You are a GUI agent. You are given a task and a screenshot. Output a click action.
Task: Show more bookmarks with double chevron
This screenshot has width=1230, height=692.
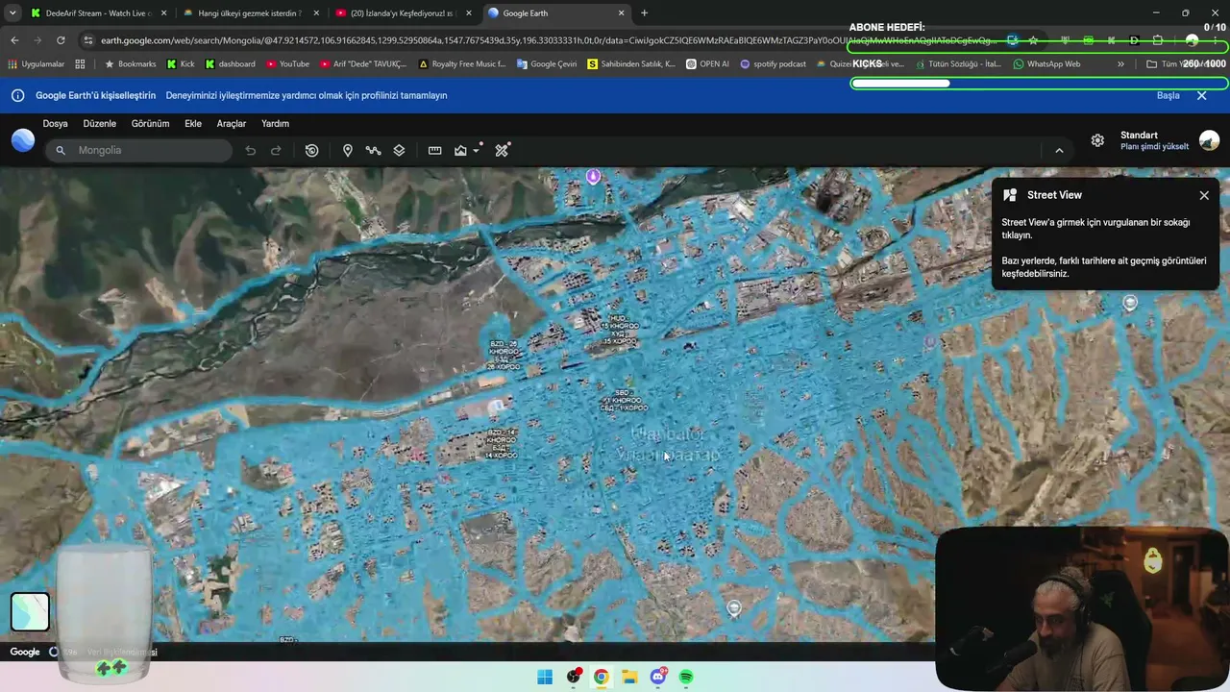[x=1120, y=64]
